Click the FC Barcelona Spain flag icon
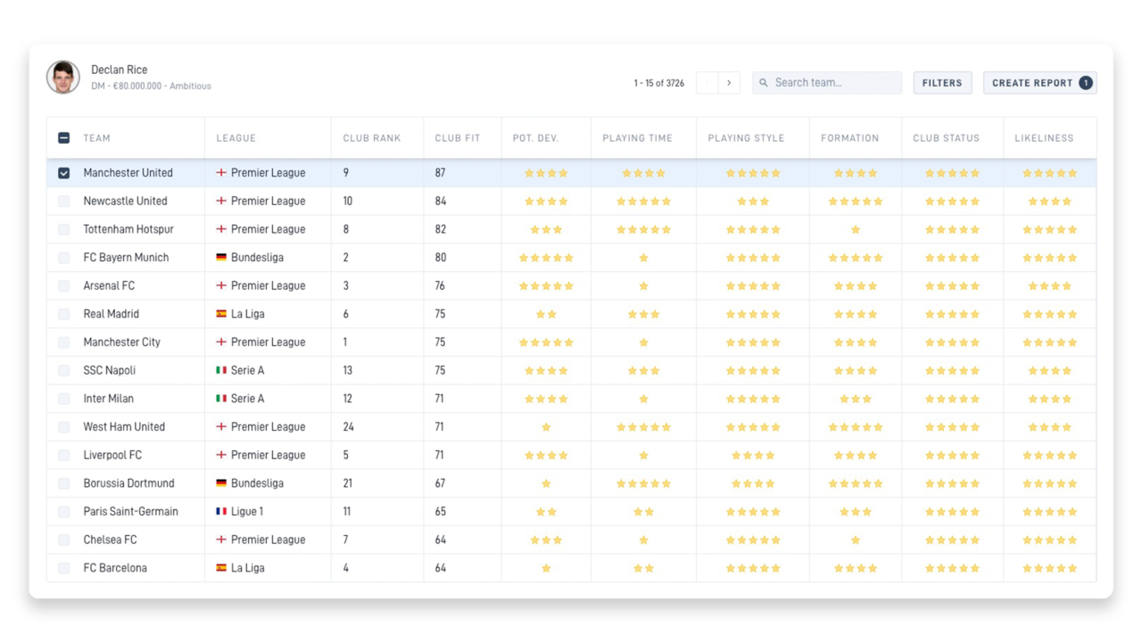 coord(221,568)
